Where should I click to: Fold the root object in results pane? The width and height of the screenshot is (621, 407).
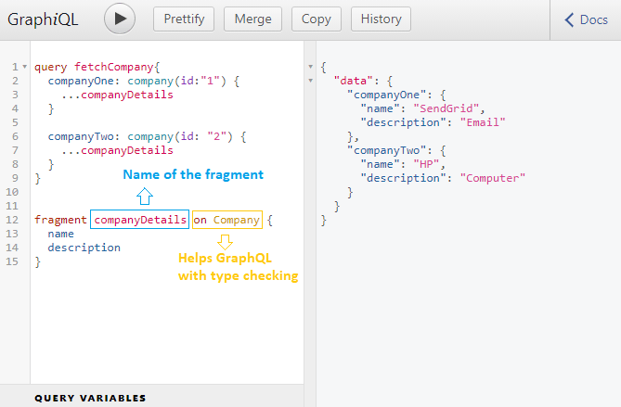[310, 68]
